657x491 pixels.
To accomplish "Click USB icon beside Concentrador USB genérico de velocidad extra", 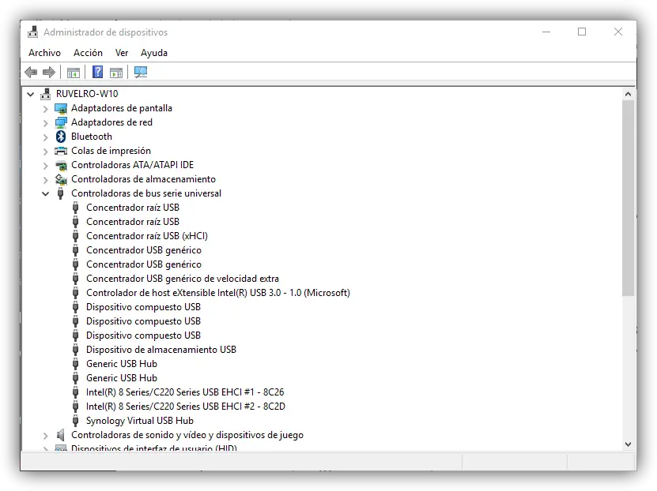I will pos(75,279).
